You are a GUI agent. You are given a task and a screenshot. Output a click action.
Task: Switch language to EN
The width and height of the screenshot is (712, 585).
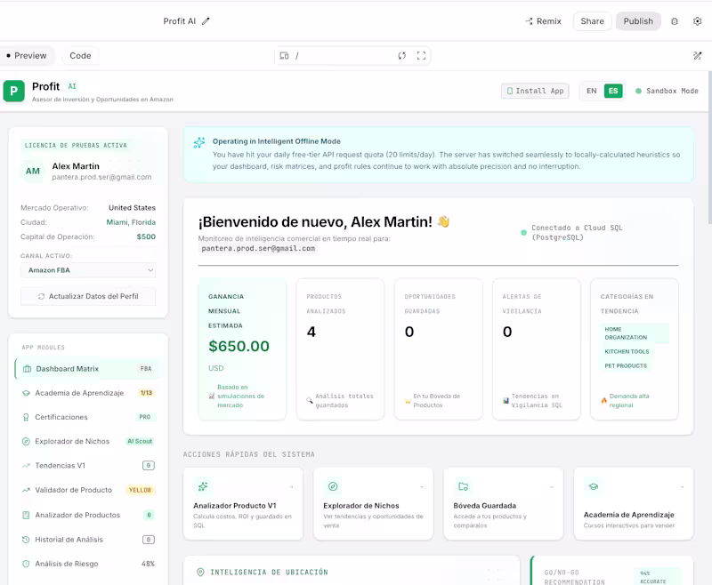click(x=592, y=91)
